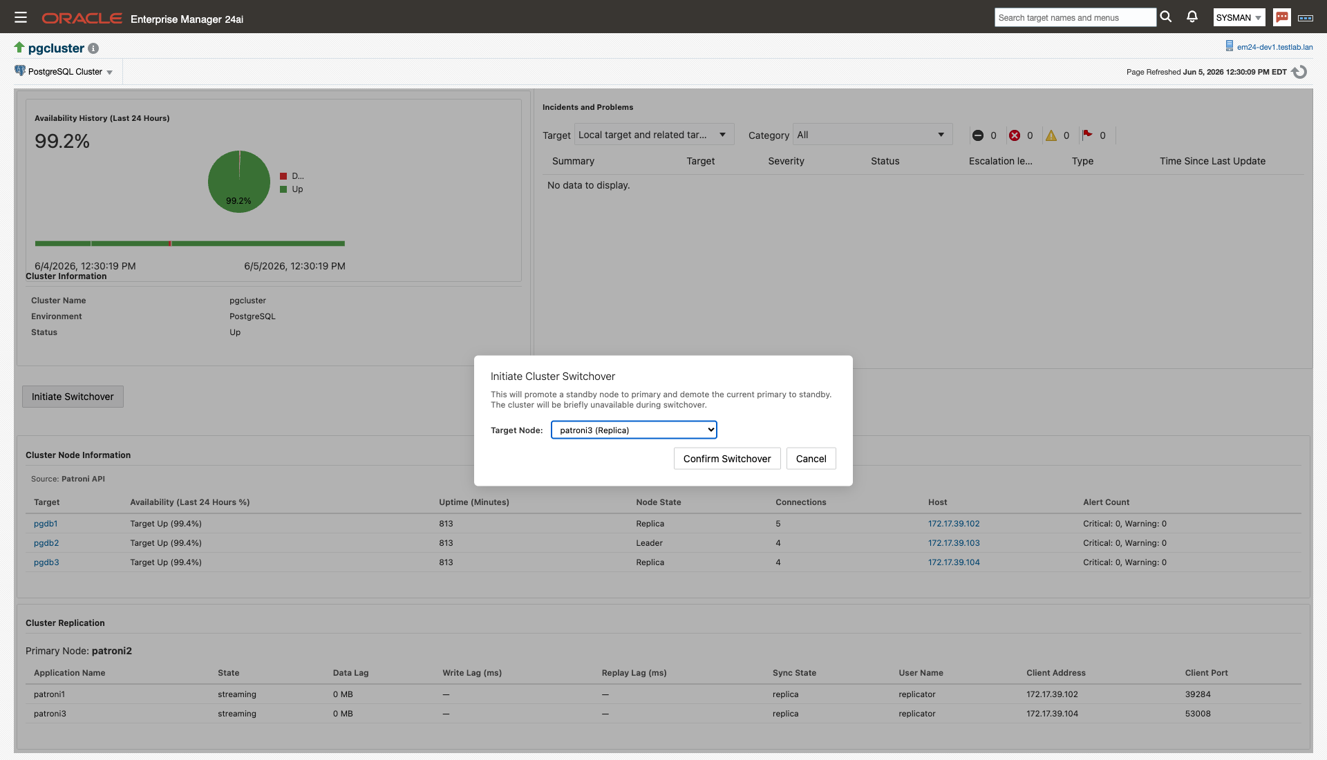Screen dimensions: 1327x760
Task: Open em24-dev1.testlab.lan host link
Action: click(1274, 47)
